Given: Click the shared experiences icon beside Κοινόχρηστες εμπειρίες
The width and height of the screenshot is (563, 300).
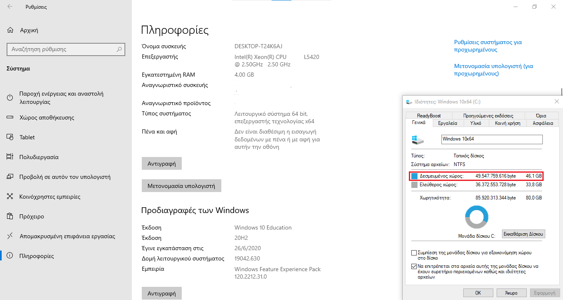Looking at the screenshot, I should tap(10, 197).
